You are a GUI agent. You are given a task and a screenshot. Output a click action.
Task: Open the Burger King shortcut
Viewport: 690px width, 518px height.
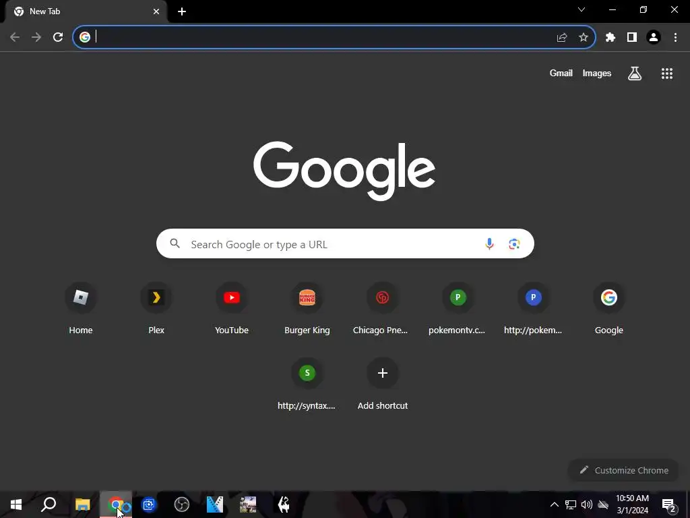click(307, 308)
